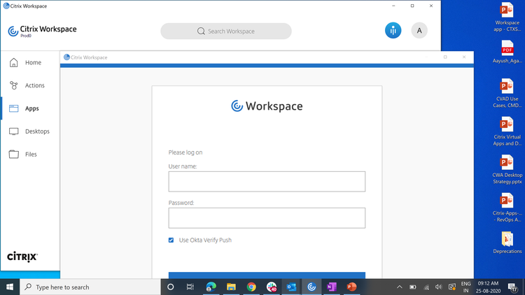Viewport: 525px width, 295px height.
Task: Uncheck Use Okta Verify Push checkbox
Action: click(x=171, y=240)
